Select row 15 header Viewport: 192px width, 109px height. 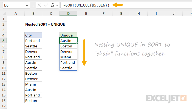[3, 95]
